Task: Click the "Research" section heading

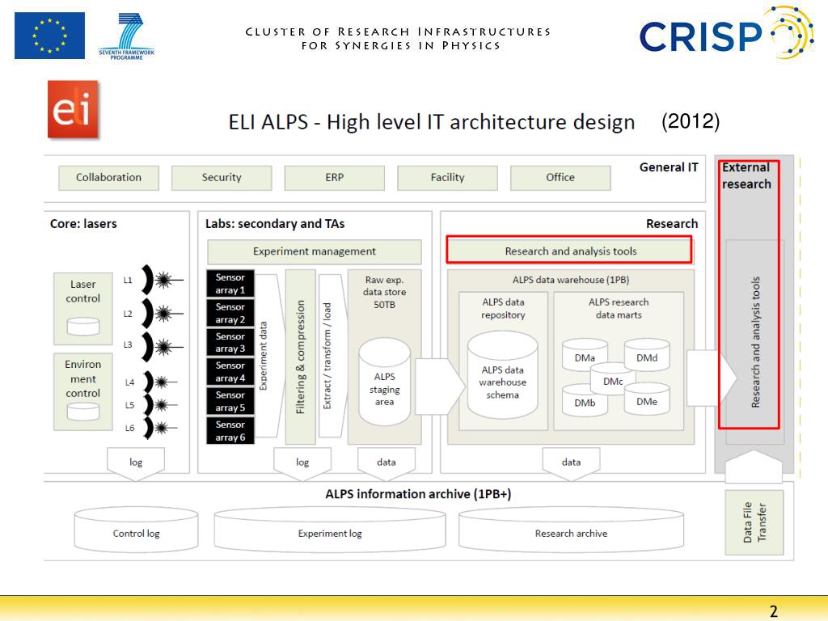Action: tap(672, 224)
